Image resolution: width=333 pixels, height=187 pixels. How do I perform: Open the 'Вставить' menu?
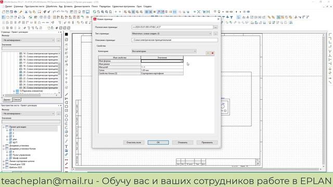(68, 6)
